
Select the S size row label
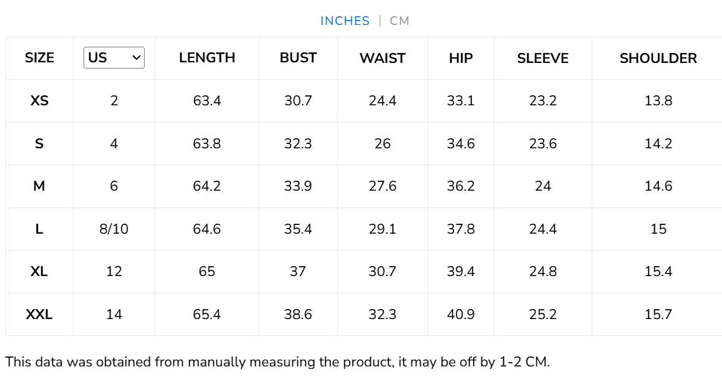[x=39, y=143]
